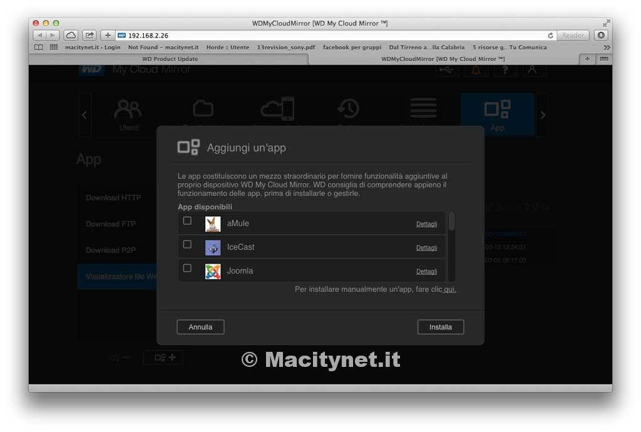The width and height of the screenshot is (641, 432).
Task: Select the App navigation icon
Action: click(x=497, y=115)
